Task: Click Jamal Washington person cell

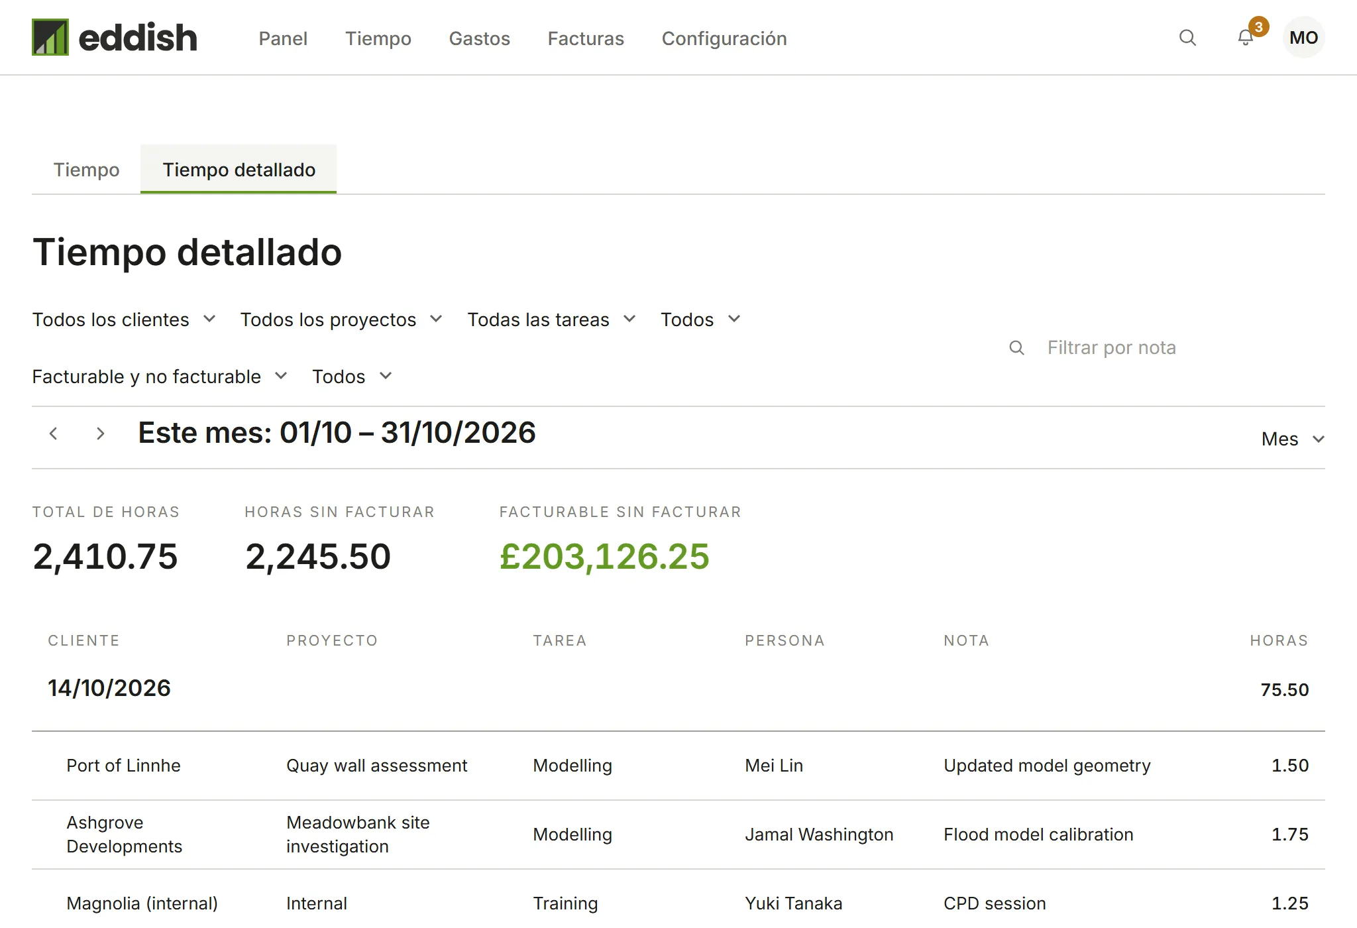Action: [x=819, y=835]
